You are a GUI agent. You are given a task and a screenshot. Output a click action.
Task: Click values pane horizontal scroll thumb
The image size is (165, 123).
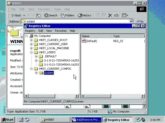pos(98,96)
